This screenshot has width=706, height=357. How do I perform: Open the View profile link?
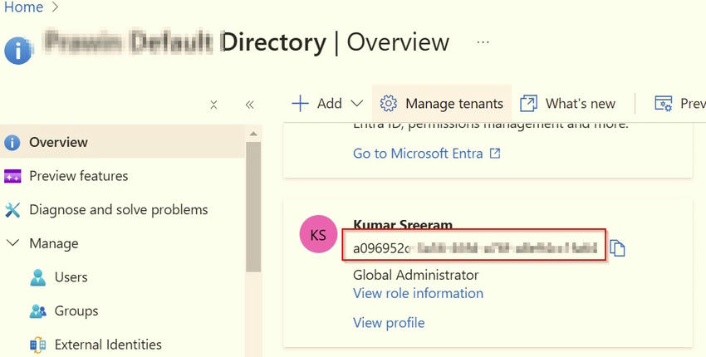coord(389,323)
